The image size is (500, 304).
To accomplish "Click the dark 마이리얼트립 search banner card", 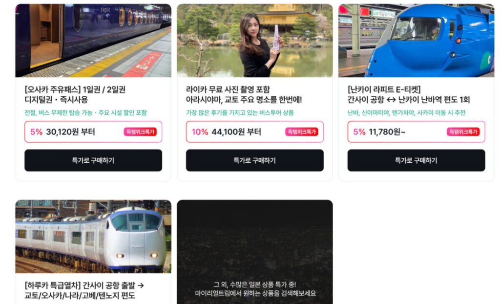I will 254,252.
